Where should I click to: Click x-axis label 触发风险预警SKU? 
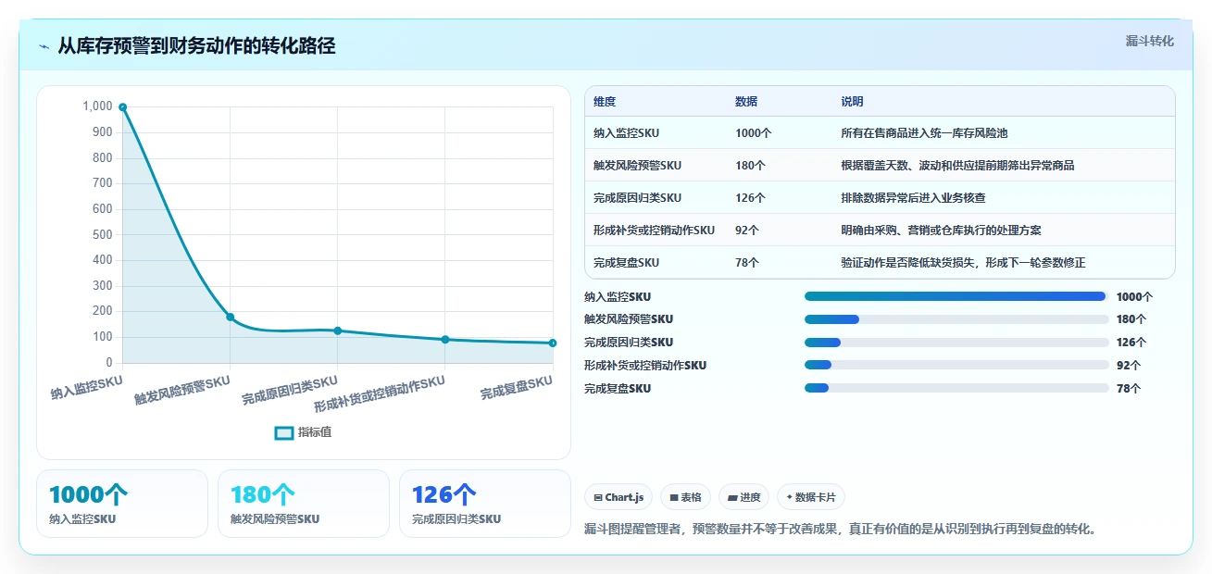pyautogui.click(x=182, y=390)
